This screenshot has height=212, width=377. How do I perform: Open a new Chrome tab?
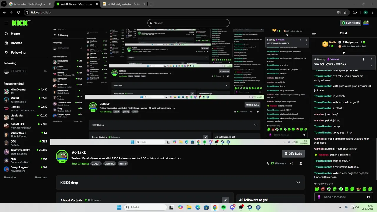tap(151, 4)
